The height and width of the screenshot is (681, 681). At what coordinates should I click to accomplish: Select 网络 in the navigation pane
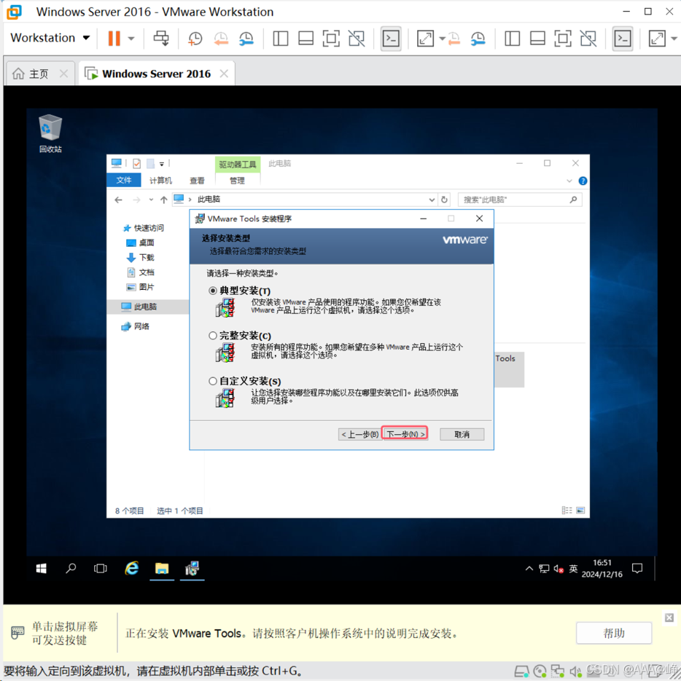[x=136, y=326]
